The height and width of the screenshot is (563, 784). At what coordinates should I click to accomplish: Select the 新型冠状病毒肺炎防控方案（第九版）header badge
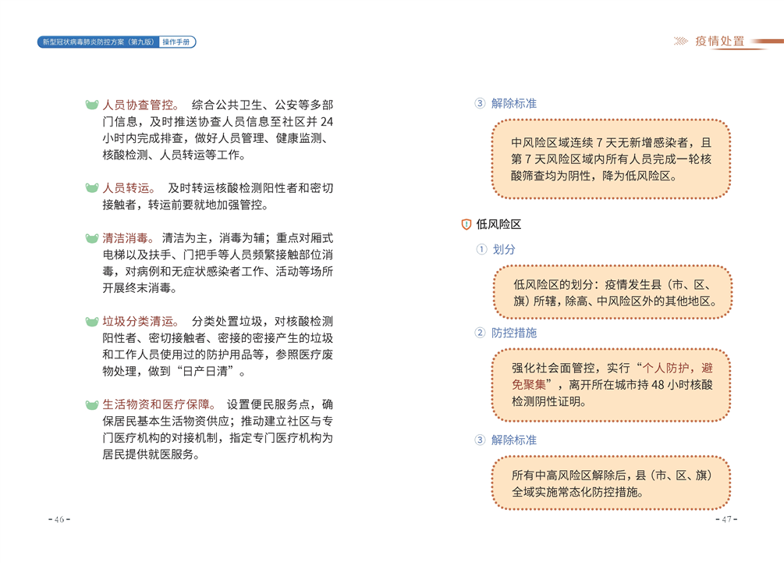tap(98, 42)
